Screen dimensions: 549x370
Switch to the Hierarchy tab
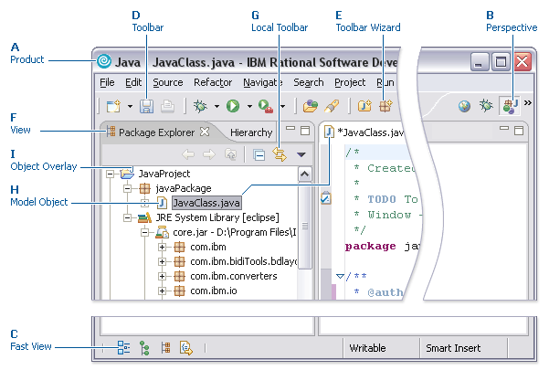pyautogui.click(x=251, y=132)
